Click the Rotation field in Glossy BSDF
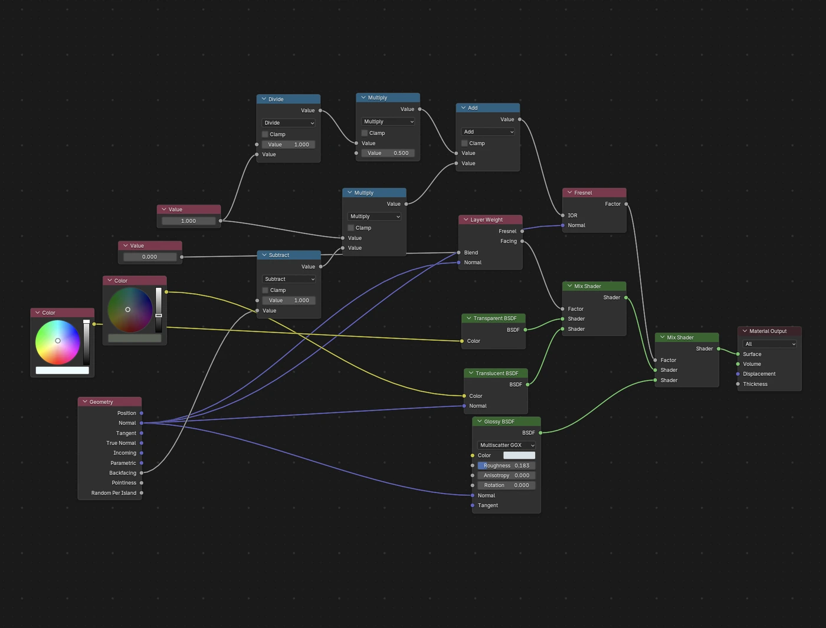Image resolution: width=826 pixels, height=628 pixels. tap(506, 485)
